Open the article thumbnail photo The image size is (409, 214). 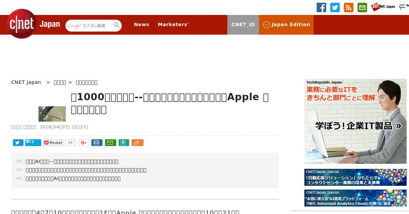click(x=52, y=114)
